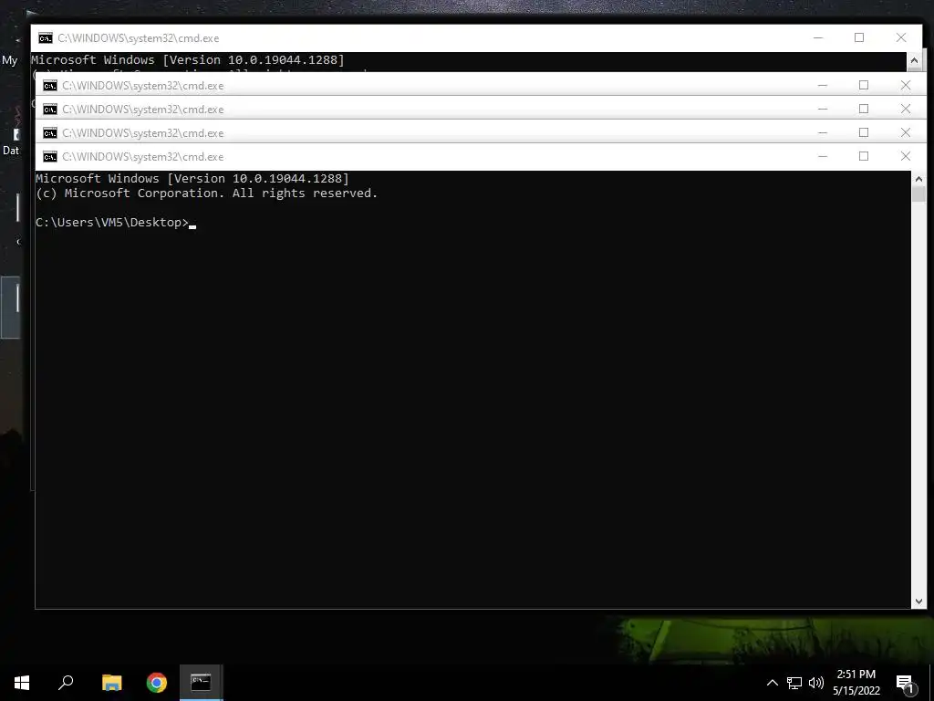Open the volume speaker tray icon

[x=816, y=683]
